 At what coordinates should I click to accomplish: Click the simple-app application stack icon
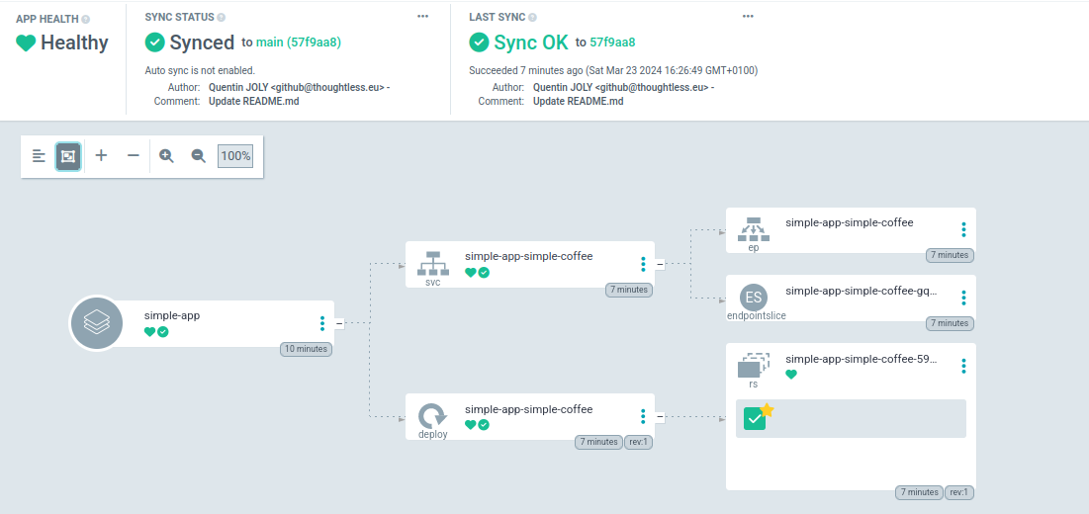click(x=96, y=323)
